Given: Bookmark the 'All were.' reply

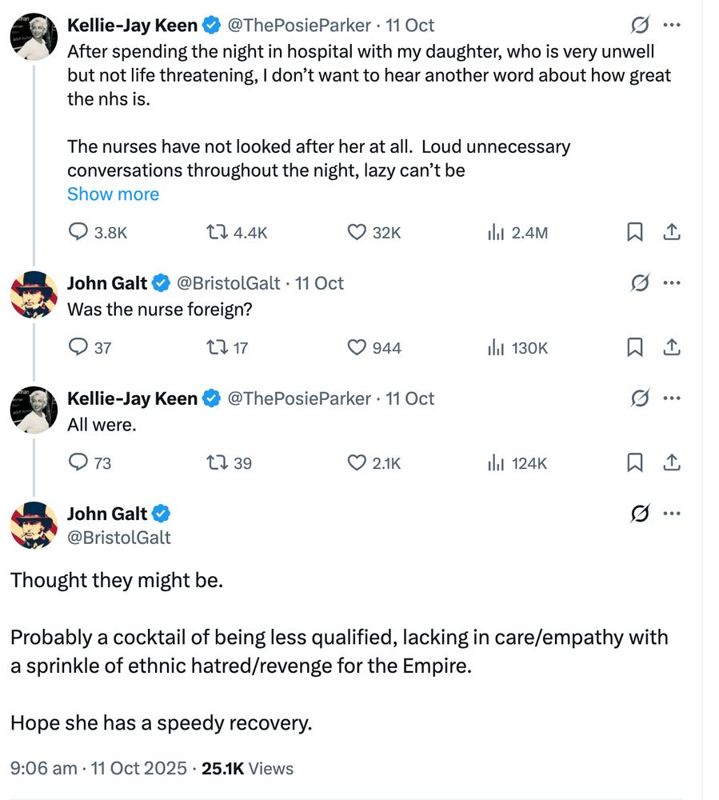Looking at the screenshot, I should point(634,462).
